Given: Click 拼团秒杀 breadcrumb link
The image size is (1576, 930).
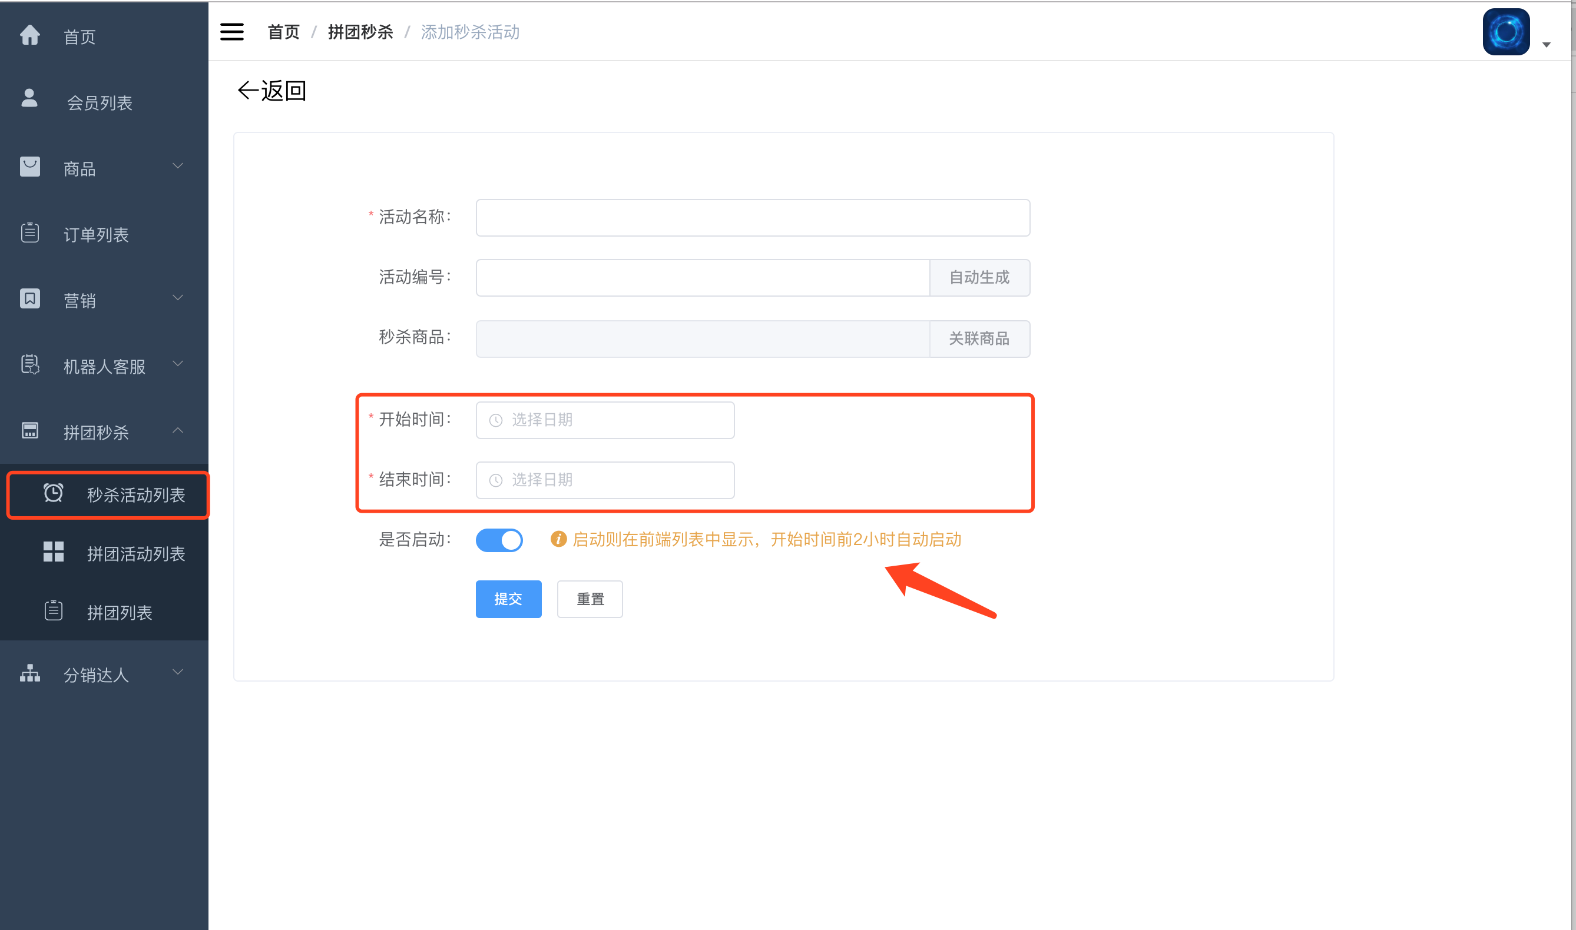Looking at the screenshot, I should point(360,32).
